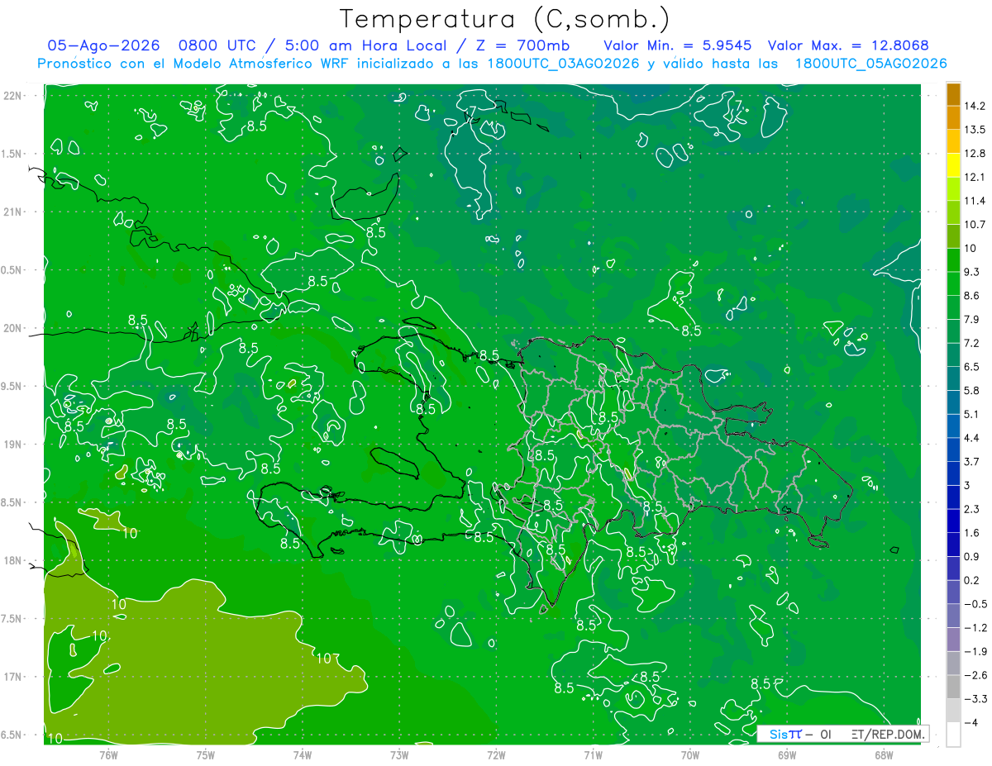Image resolution: width=992 pixels, height=766 pixels.
Task: Click the colorbar value '12.8'
Action: coord(975,154)
